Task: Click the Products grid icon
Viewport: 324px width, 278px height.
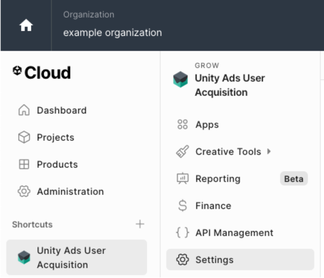Action: tap(24, 164)
